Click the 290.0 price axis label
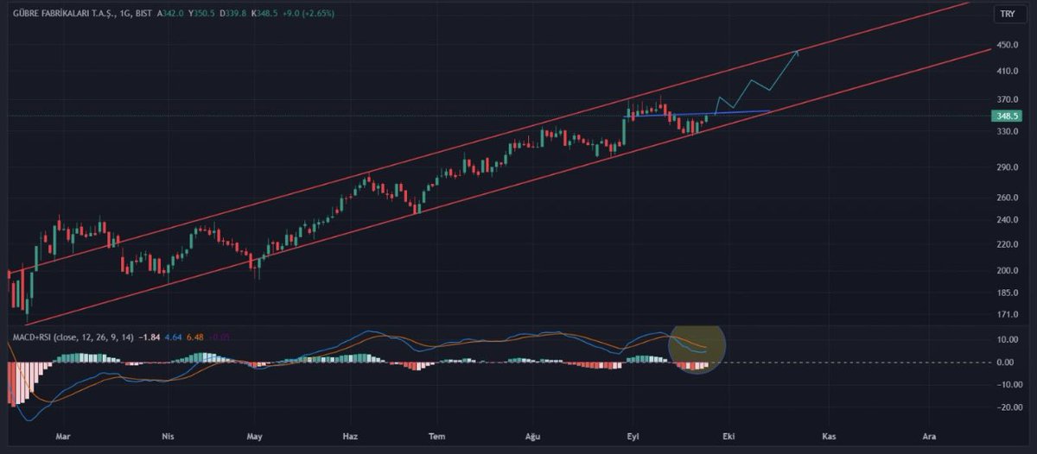The height and width of the screenshot is (454, 1037). (x=1009, y=167)
